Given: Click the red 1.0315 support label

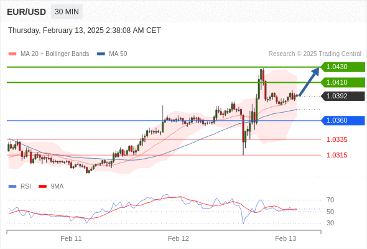Looking at the screenshot, I should point(337,155).
